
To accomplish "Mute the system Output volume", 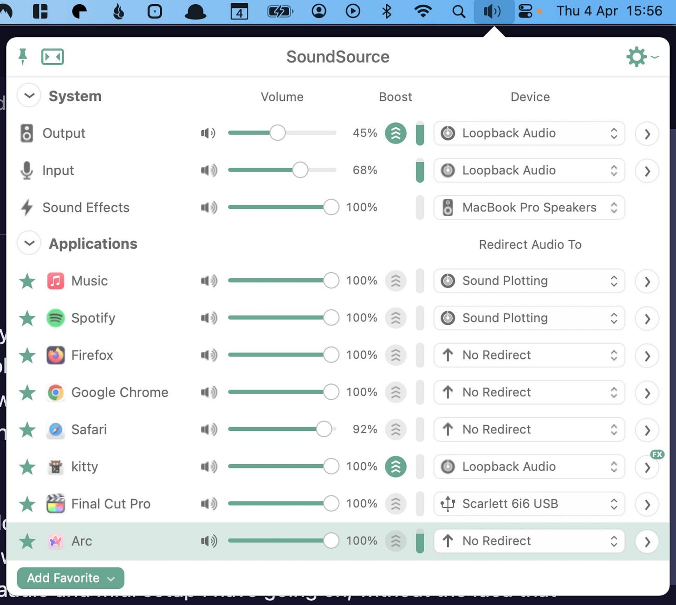I will [208, 133].
